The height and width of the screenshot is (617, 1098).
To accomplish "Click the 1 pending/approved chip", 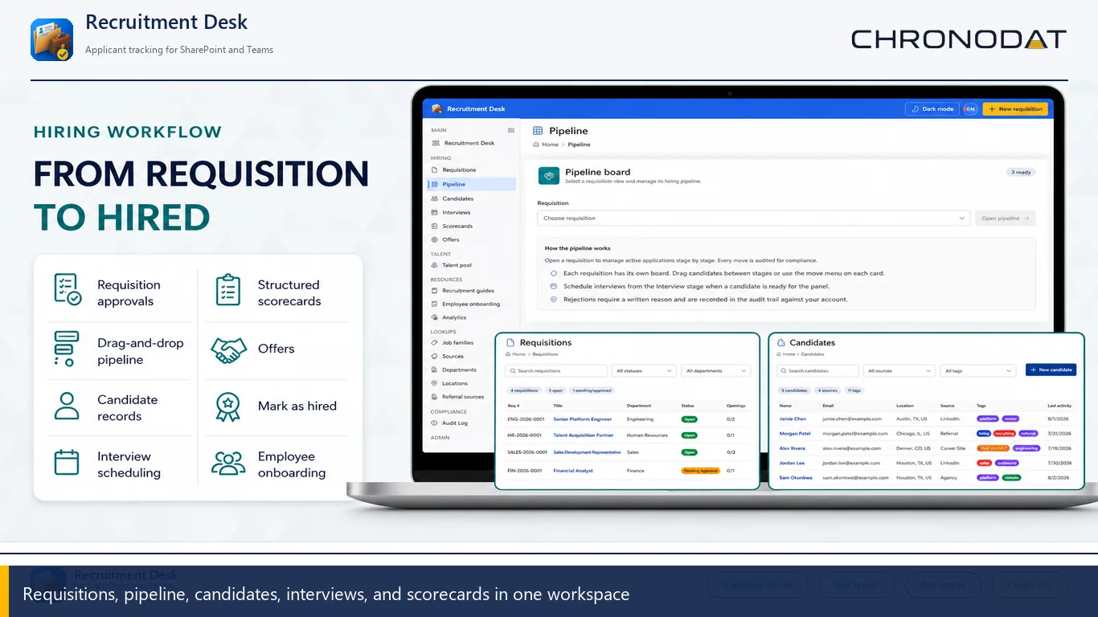I will point(592,390).
